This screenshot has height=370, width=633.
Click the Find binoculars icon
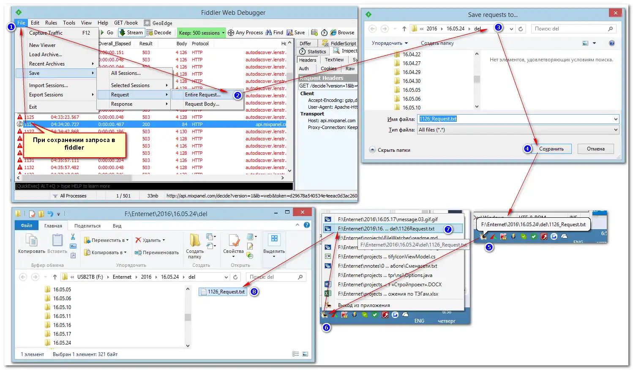click(x=268, y=33)
